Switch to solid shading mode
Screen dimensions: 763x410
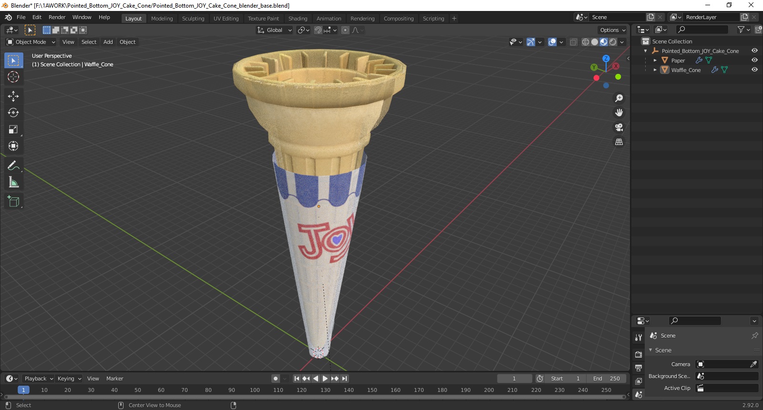click(x=595, y=42)
